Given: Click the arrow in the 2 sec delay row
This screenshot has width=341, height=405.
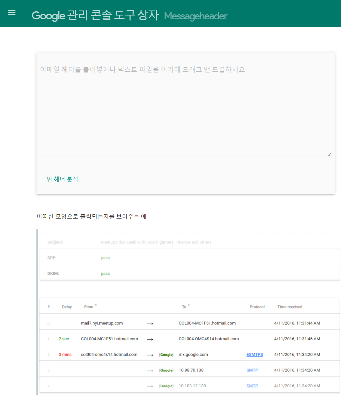Looking at the screenshot, I should 150,339.
